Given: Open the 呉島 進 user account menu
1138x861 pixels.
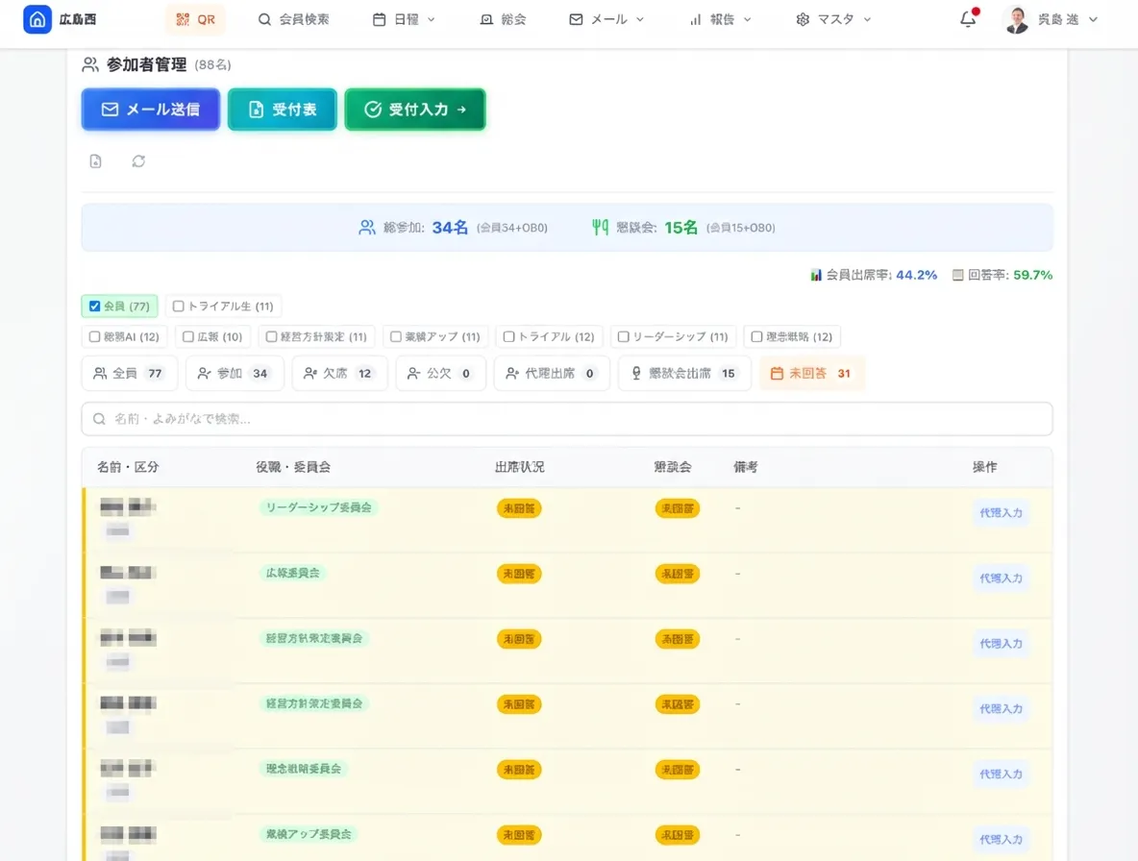Looking at the screenshot, I should [1052, 19].
